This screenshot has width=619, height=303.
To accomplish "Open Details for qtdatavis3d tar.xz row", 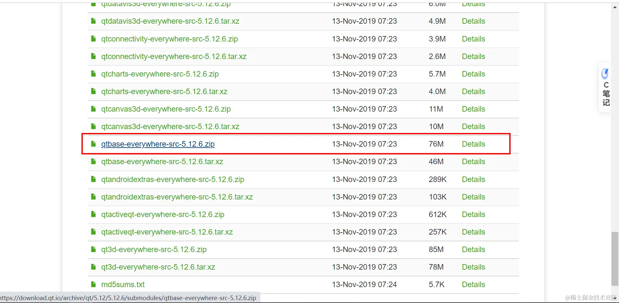I will [473, 21].
